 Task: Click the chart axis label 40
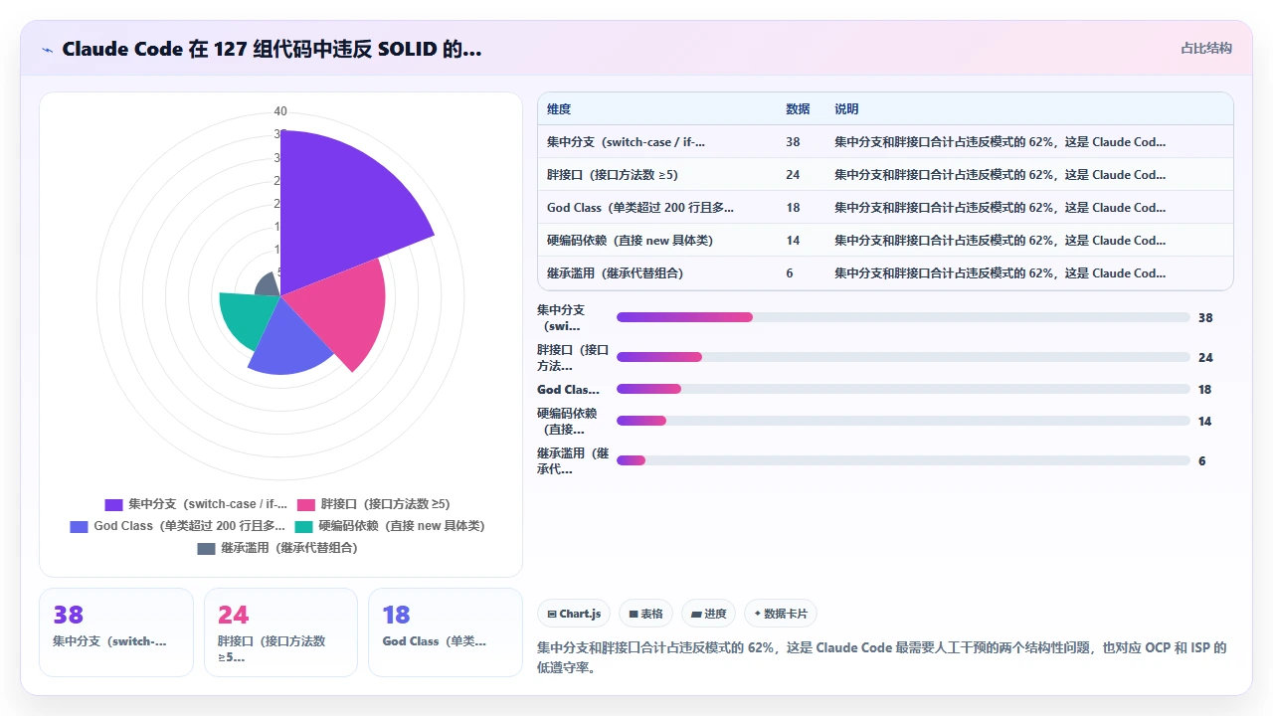[280, 111]
